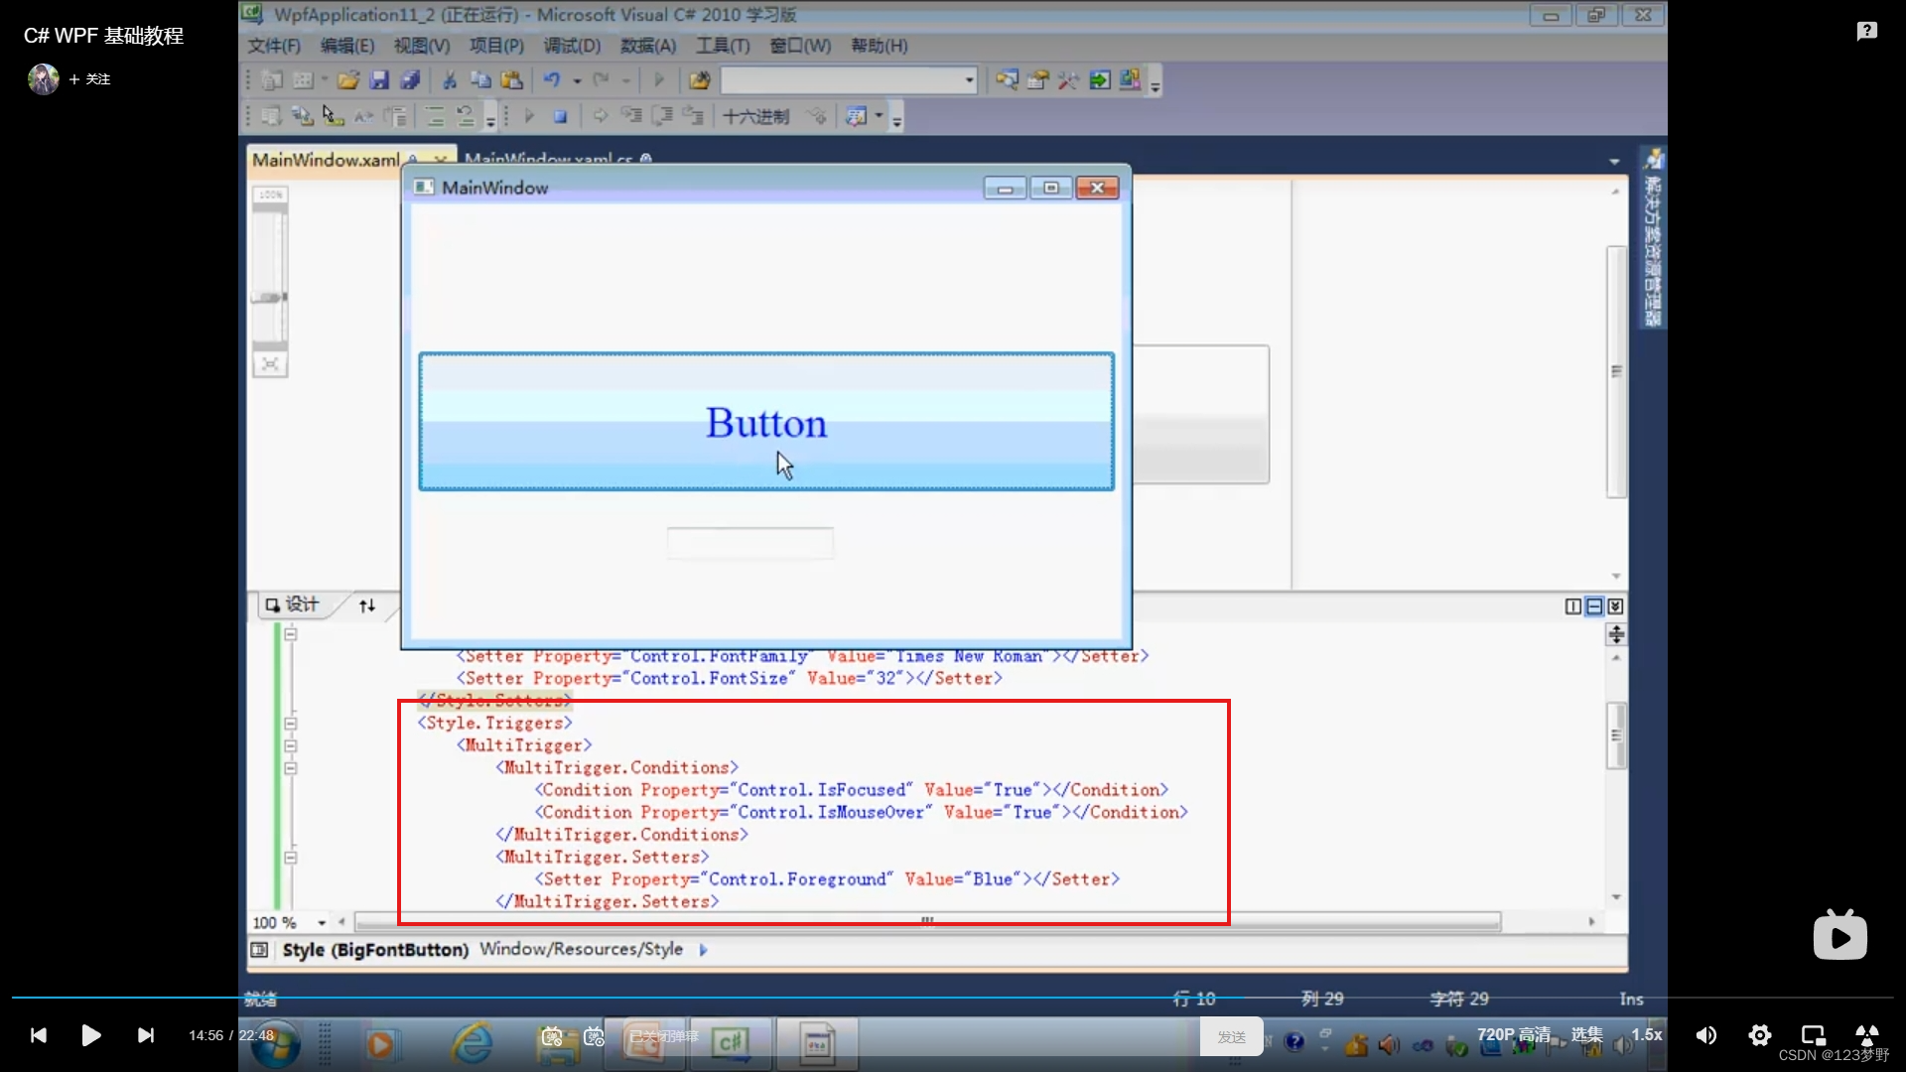Open the 视图(V) menu
The width and height of the screenshot is (1906, 1072).
click(422, 46)
